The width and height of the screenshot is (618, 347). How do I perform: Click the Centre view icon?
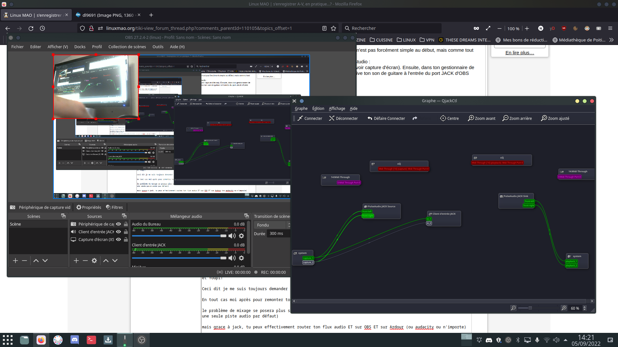coord(449,118)
